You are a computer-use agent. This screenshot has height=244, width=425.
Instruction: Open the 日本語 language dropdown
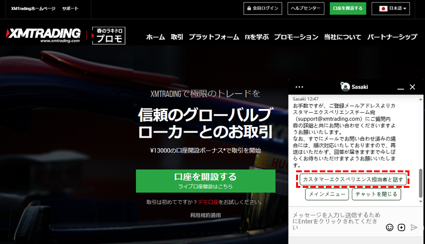click(x=391, y=8)
